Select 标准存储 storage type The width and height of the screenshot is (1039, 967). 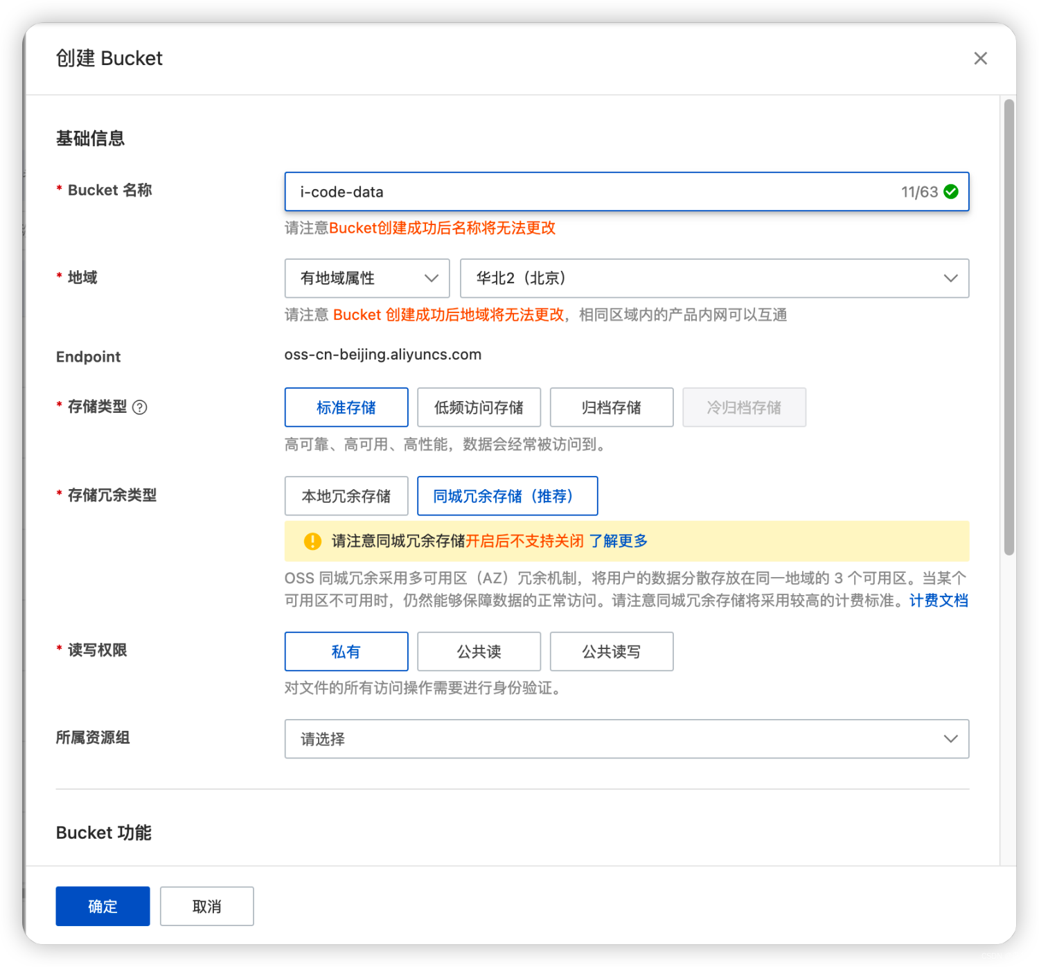tap(346, 407)
